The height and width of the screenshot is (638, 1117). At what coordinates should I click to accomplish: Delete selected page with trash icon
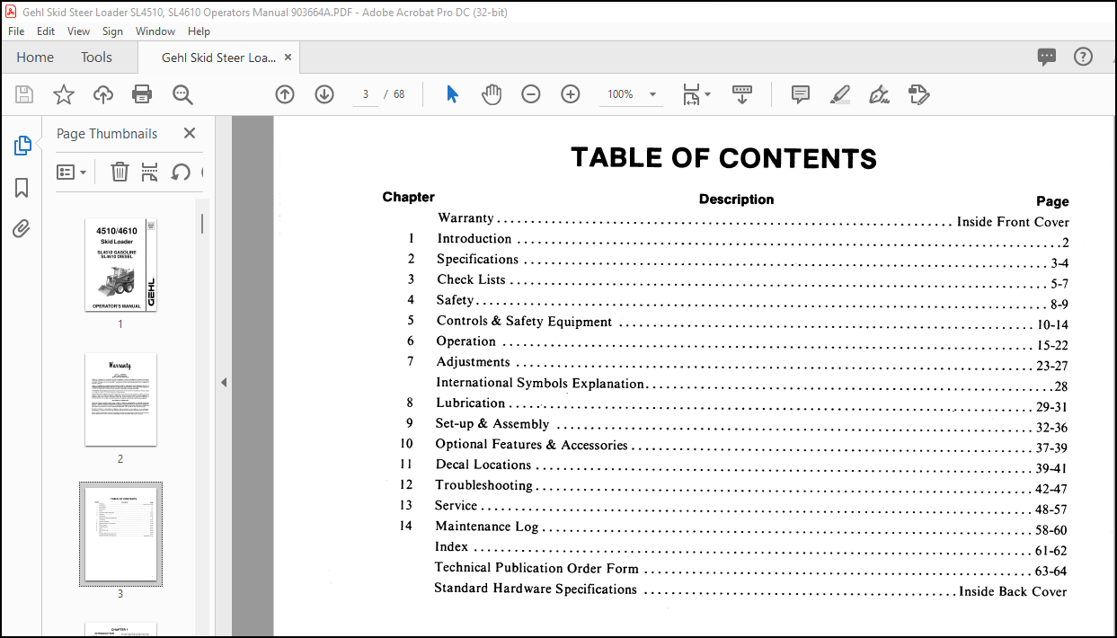(x=120, y=172)
